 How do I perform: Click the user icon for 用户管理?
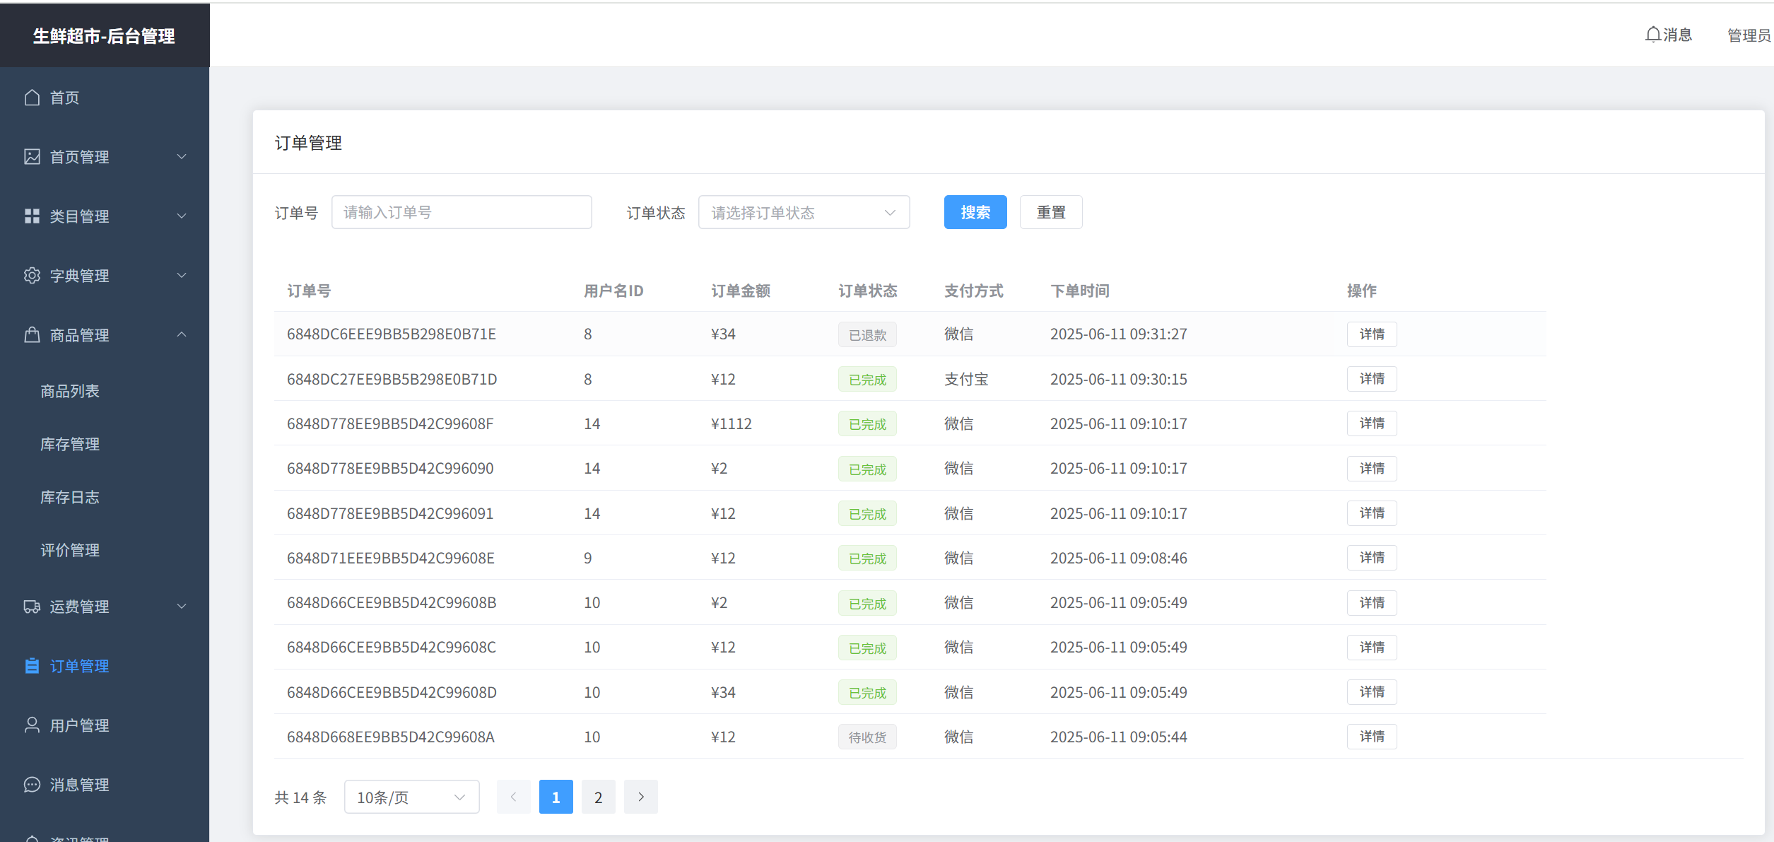point(32,725)
